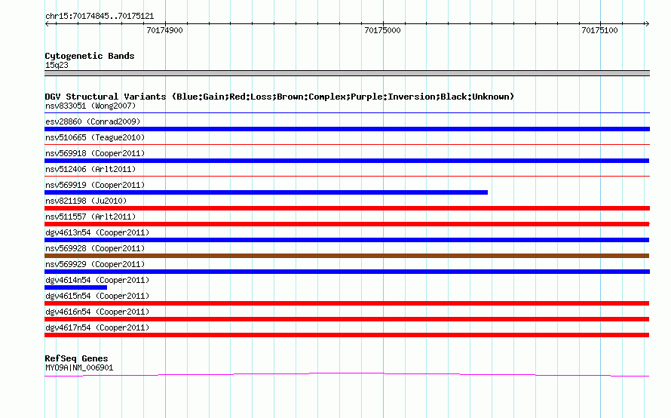Click the gray 15q23 cytogenetic band bar
This screenshot has width=671, height=418.
[x=347, y=73]
